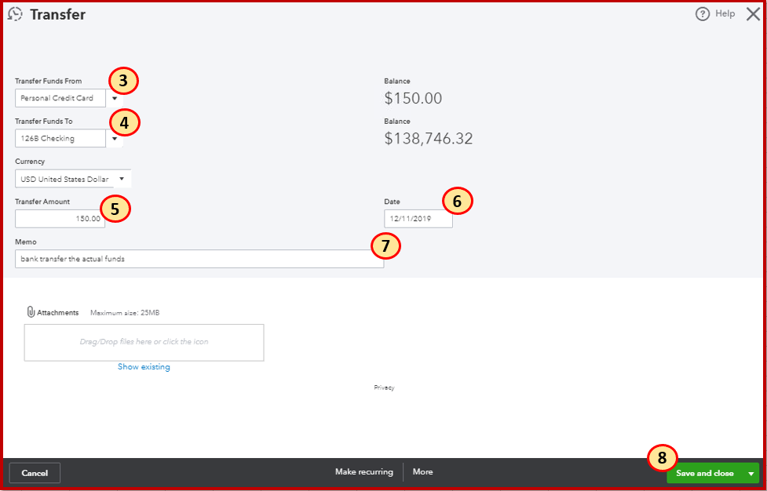The image size is (767, 491).
Task: Select Make recurring in the footer
Action: (x=363, y=471)
